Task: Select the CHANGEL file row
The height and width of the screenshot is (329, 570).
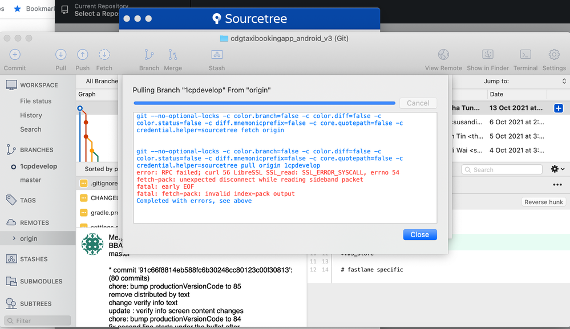Action: coord(98,198)
